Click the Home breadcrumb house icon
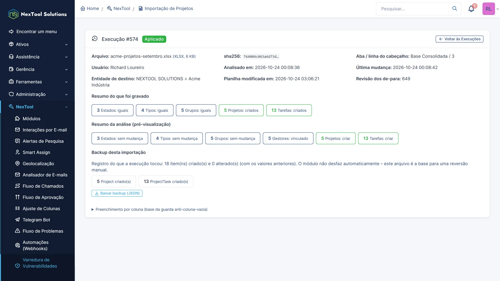This screenshot has width=500, height=281. point(83,8)
